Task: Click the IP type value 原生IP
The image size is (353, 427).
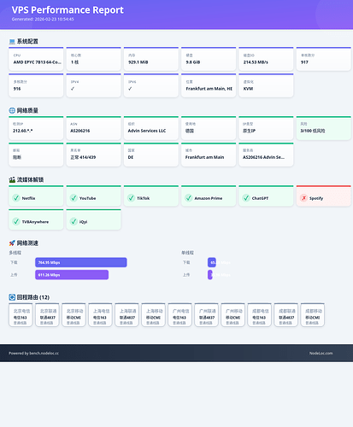Action: tap(249, 131)
